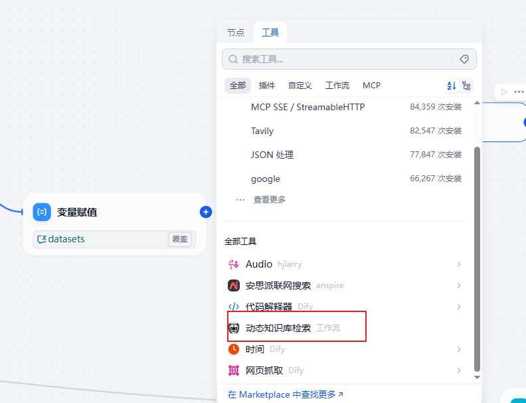Filter tools by MCP category
526x403 pixels.
tap(371, 86)
